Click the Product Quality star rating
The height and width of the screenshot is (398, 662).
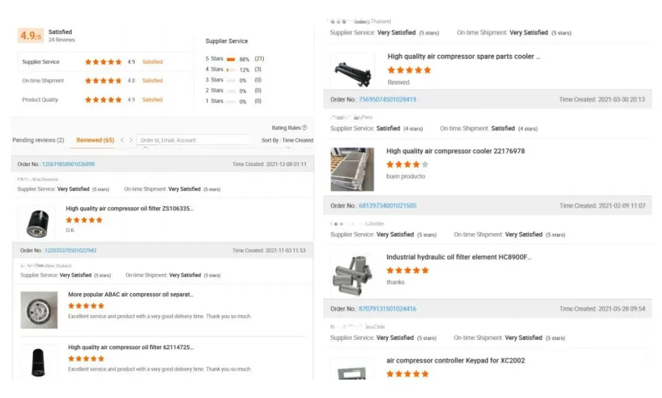[103, 100]
